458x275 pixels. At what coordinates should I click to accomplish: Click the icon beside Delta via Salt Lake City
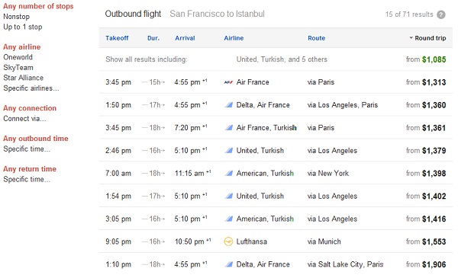[x=229, y=264]
